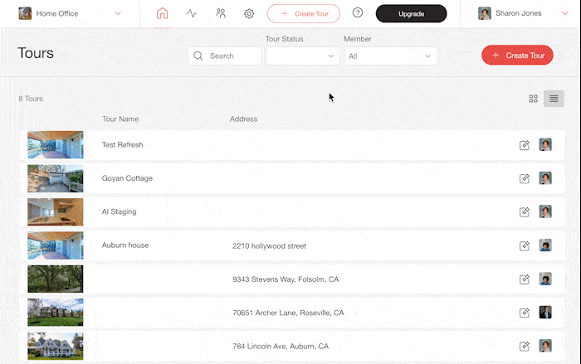Expand the Tour Status dropdown
The width and height of the screenshot is (581, 364).
pos(302,56)
